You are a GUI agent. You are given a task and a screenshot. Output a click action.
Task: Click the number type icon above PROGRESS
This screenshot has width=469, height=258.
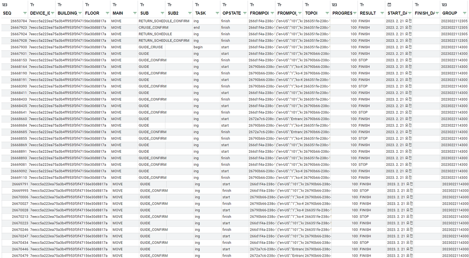click(x=335, y=5)
